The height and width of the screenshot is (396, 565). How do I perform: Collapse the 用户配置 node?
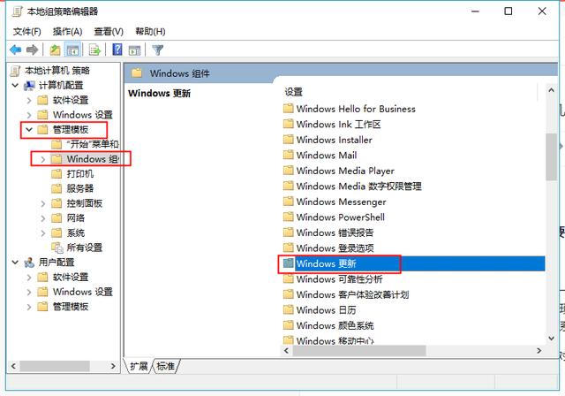[x=15, y=263]
